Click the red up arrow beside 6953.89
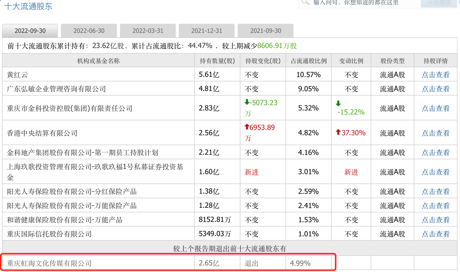The image size is (460, 272). tap(247, 127)
